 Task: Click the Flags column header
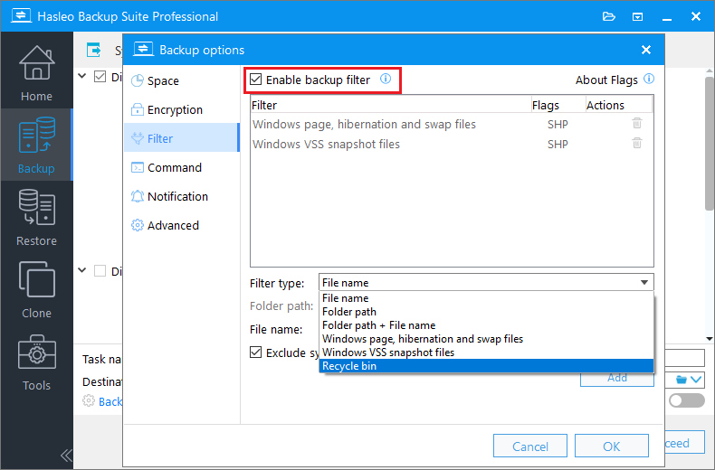pyautogui.click(x=558, y=105)
